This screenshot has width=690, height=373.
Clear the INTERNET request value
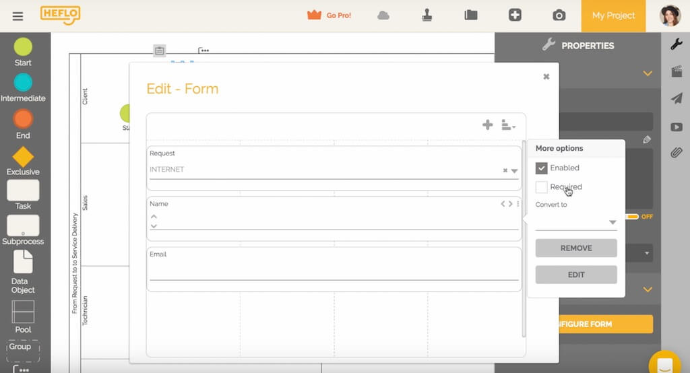tap(505, 170)
